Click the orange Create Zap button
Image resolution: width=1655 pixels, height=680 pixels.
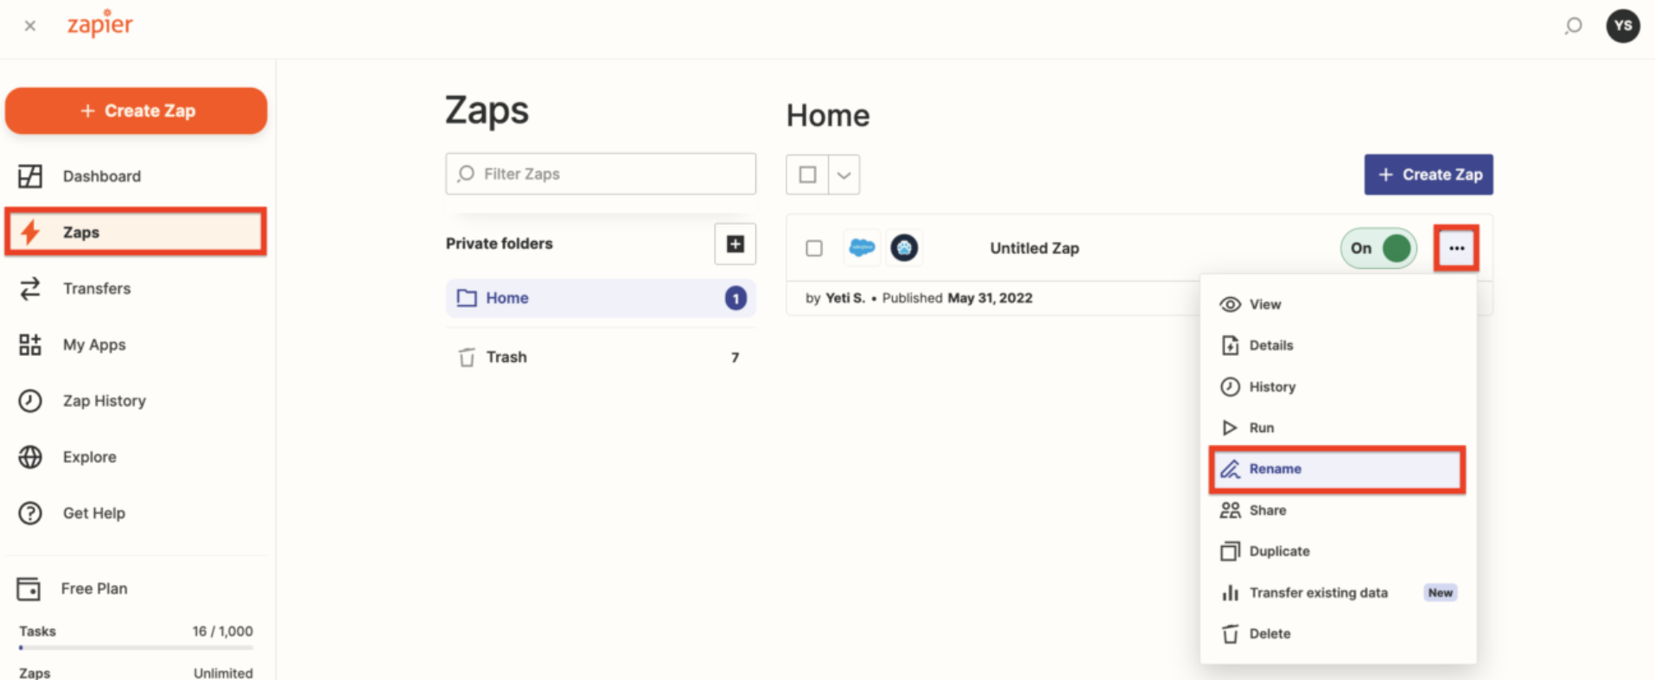coord(137,111)
